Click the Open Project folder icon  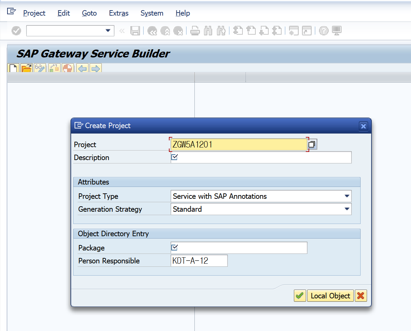click(26, 68)
